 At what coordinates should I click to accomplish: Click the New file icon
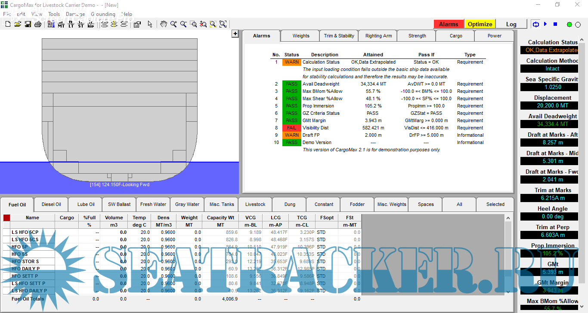[x=8, y=25]
